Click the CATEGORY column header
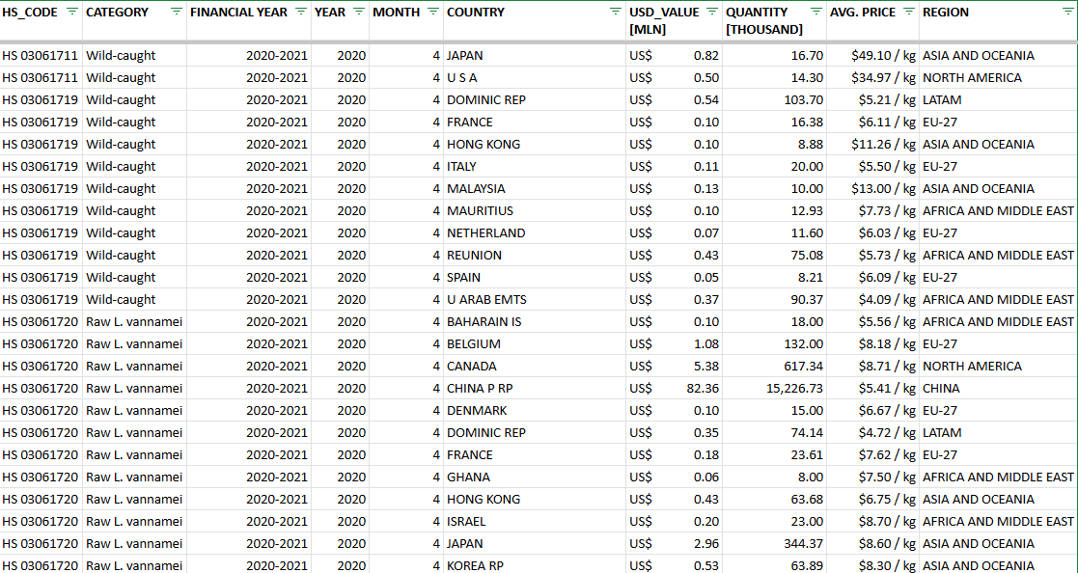The width and height of the screenshot is (1078, 573). point(116,13)
